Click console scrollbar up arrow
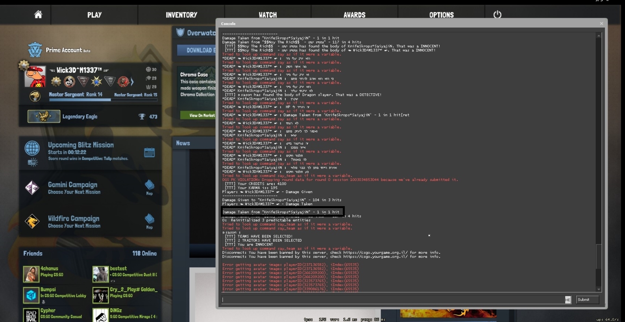Screen dimensions: 625x322 click(599, 36)
